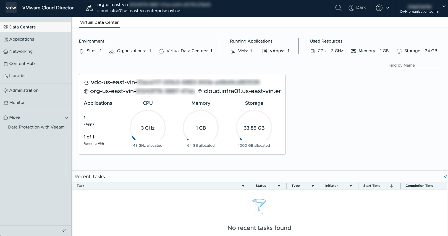Click the Memory icon in Used Resources

tap(353, 51)
